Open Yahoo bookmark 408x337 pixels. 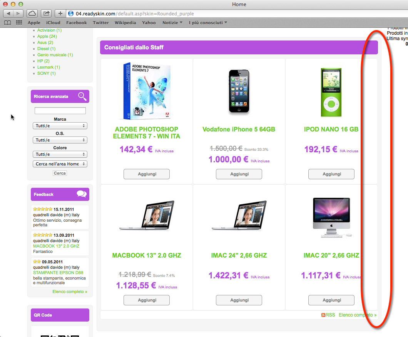coord(149,23)
